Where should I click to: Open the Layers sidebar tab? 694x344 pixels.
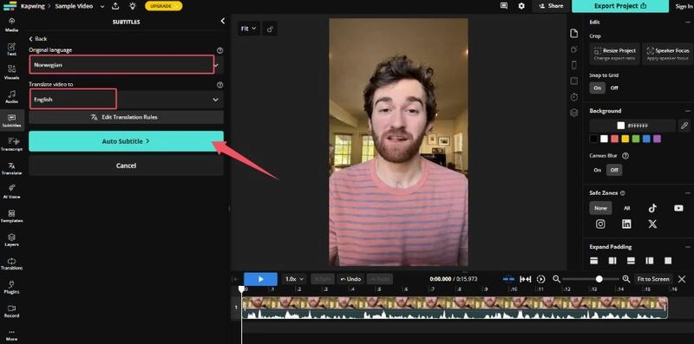11,240
